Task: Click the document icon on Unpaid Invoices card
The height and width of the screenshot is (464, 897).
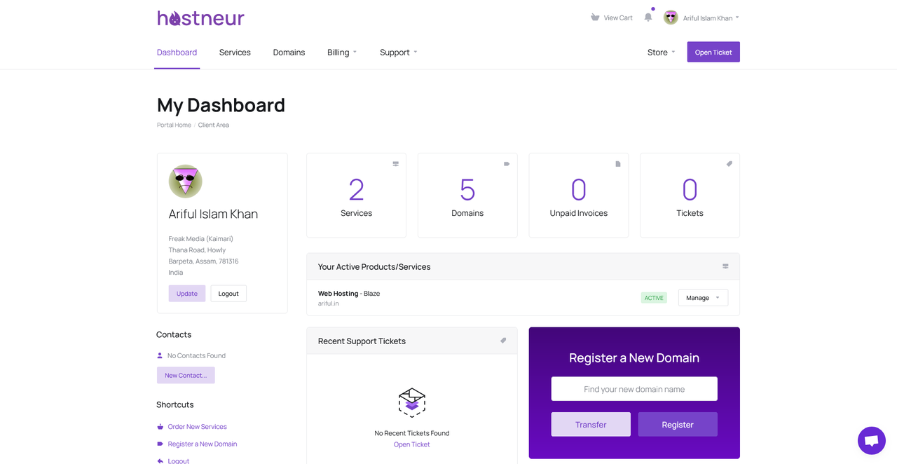Action: pyautogui.click(x=618, y=164)
